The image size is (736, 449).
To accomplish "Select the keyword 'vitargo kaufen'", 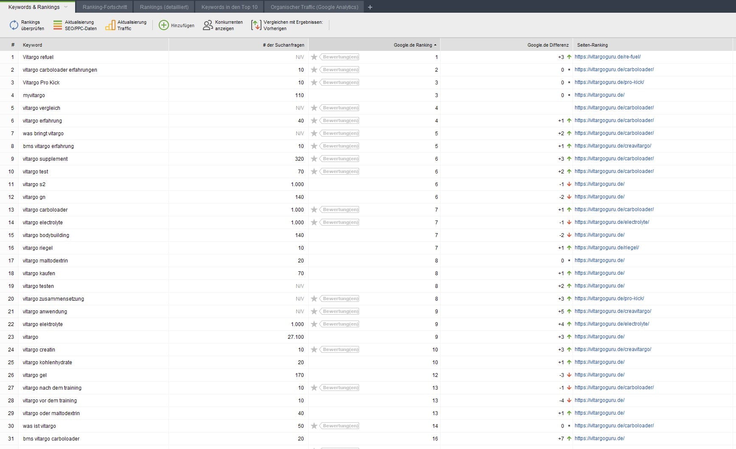I will 39,273.
